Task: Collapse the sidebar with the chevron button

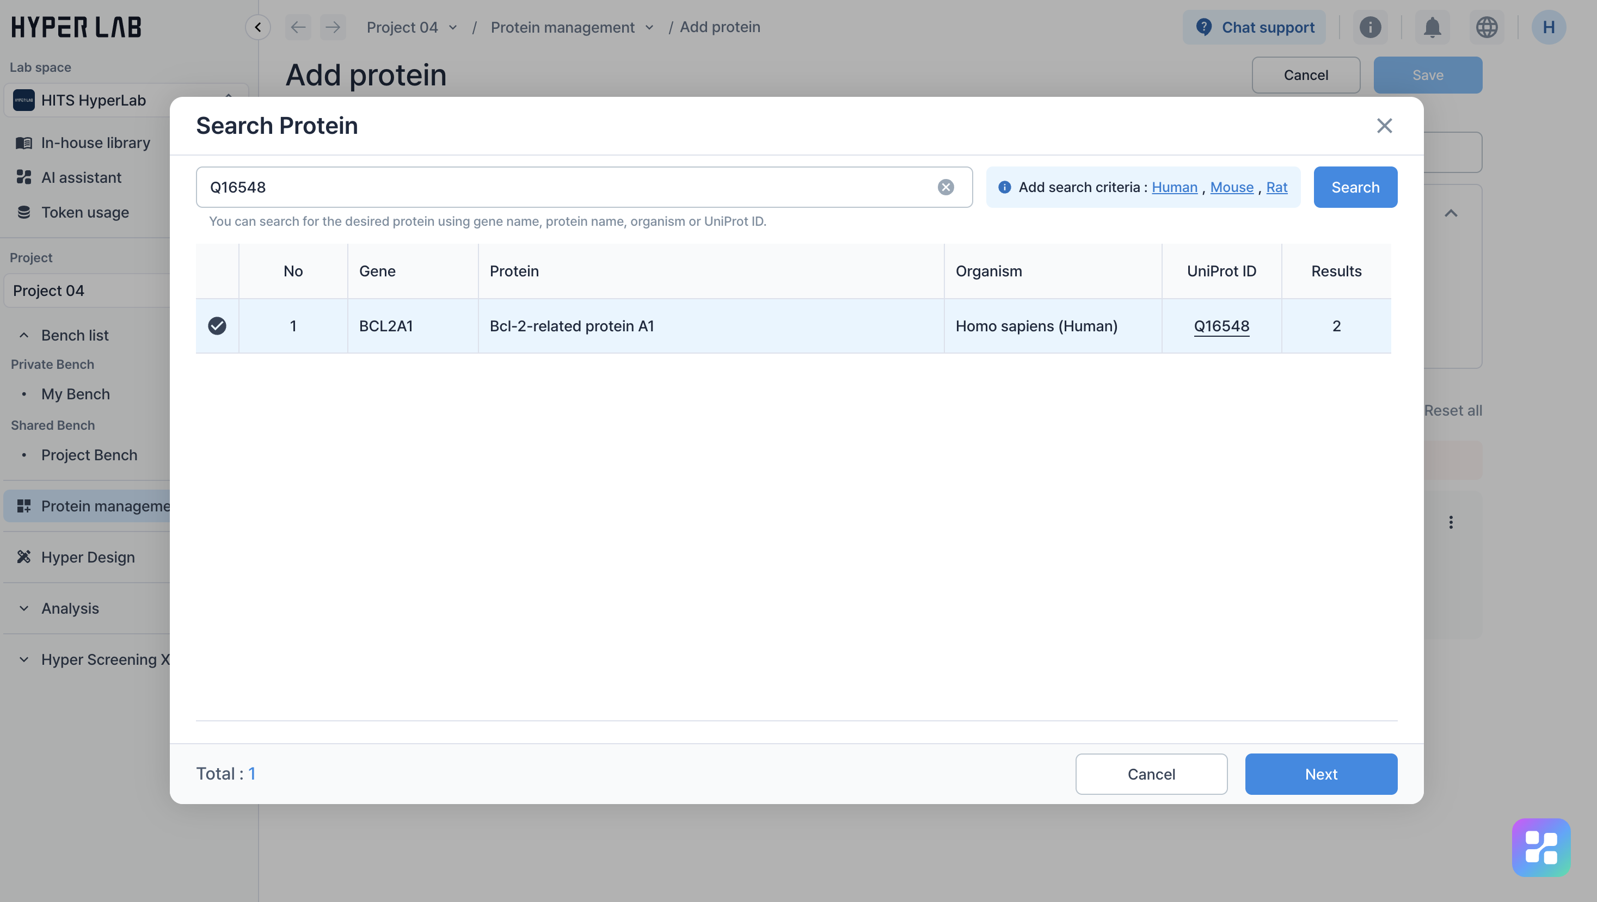Action: coord(258,27)
